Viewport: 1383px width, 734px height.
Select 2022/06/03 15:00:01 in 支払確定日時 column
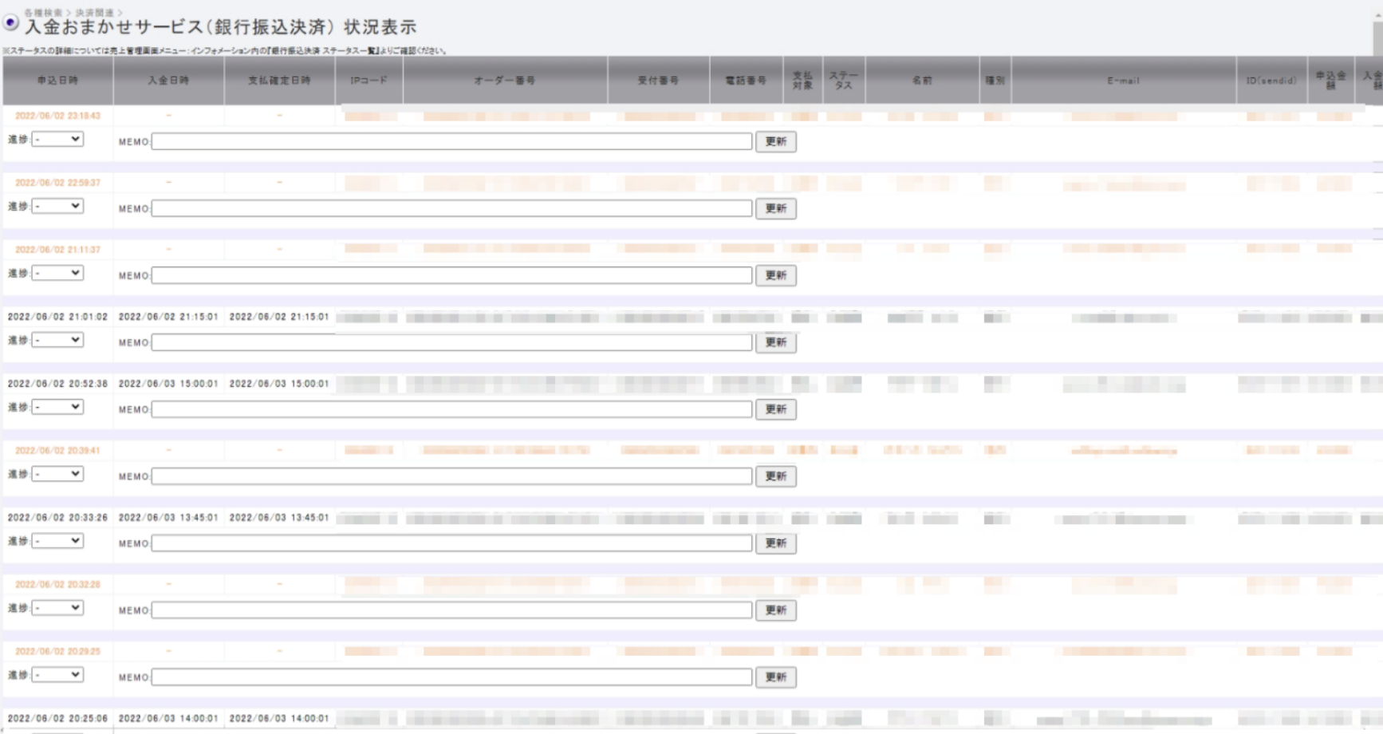[x=279, y=384]
